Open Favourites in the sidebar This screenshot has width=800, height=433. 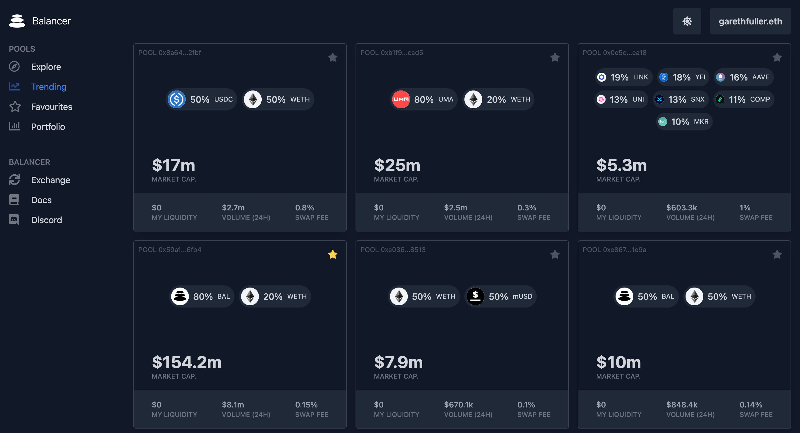pos(52,107)
